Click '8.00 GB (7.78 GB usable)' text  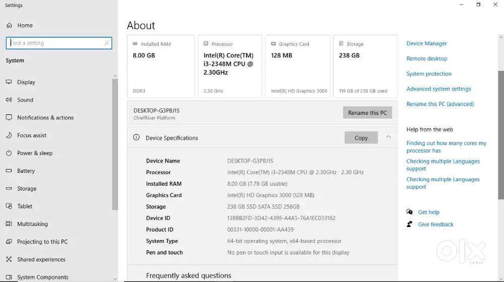(x=257, y=184)
